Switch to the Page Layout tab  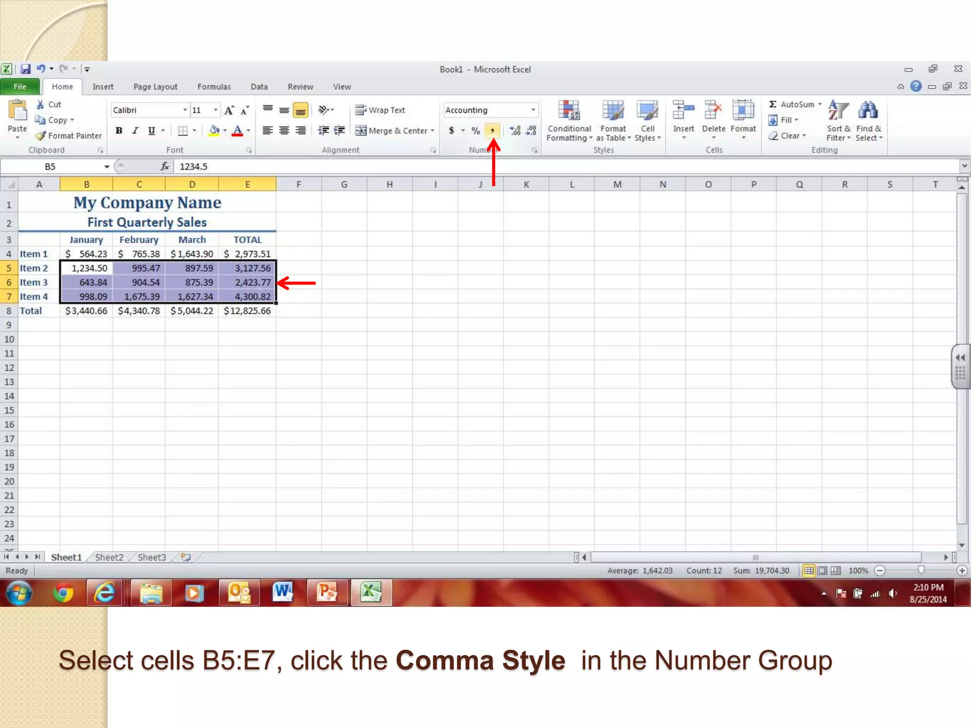(156, 87)
